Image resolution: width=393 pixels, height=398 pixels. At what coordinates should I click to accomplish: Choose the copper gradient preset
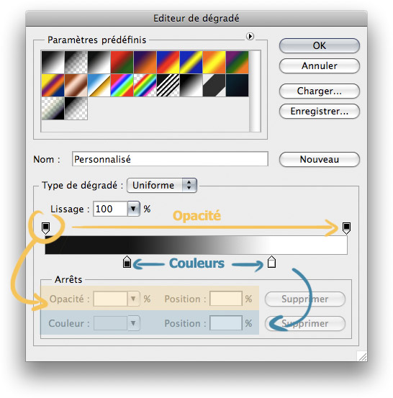(x=76, y=85)
